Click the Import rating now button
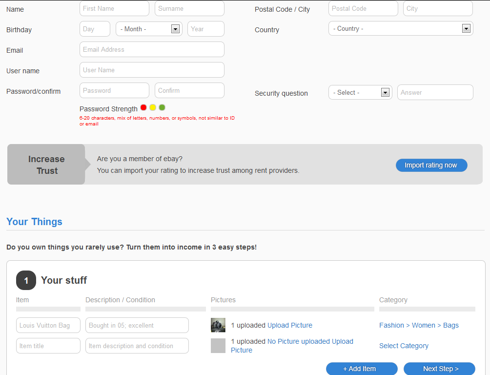490x375 pixels. click(x=431, y=165)
